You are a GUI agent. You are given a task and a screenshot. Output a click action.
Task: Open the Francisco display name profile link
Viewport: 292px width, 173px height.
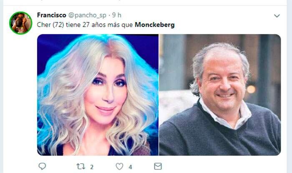52,15
